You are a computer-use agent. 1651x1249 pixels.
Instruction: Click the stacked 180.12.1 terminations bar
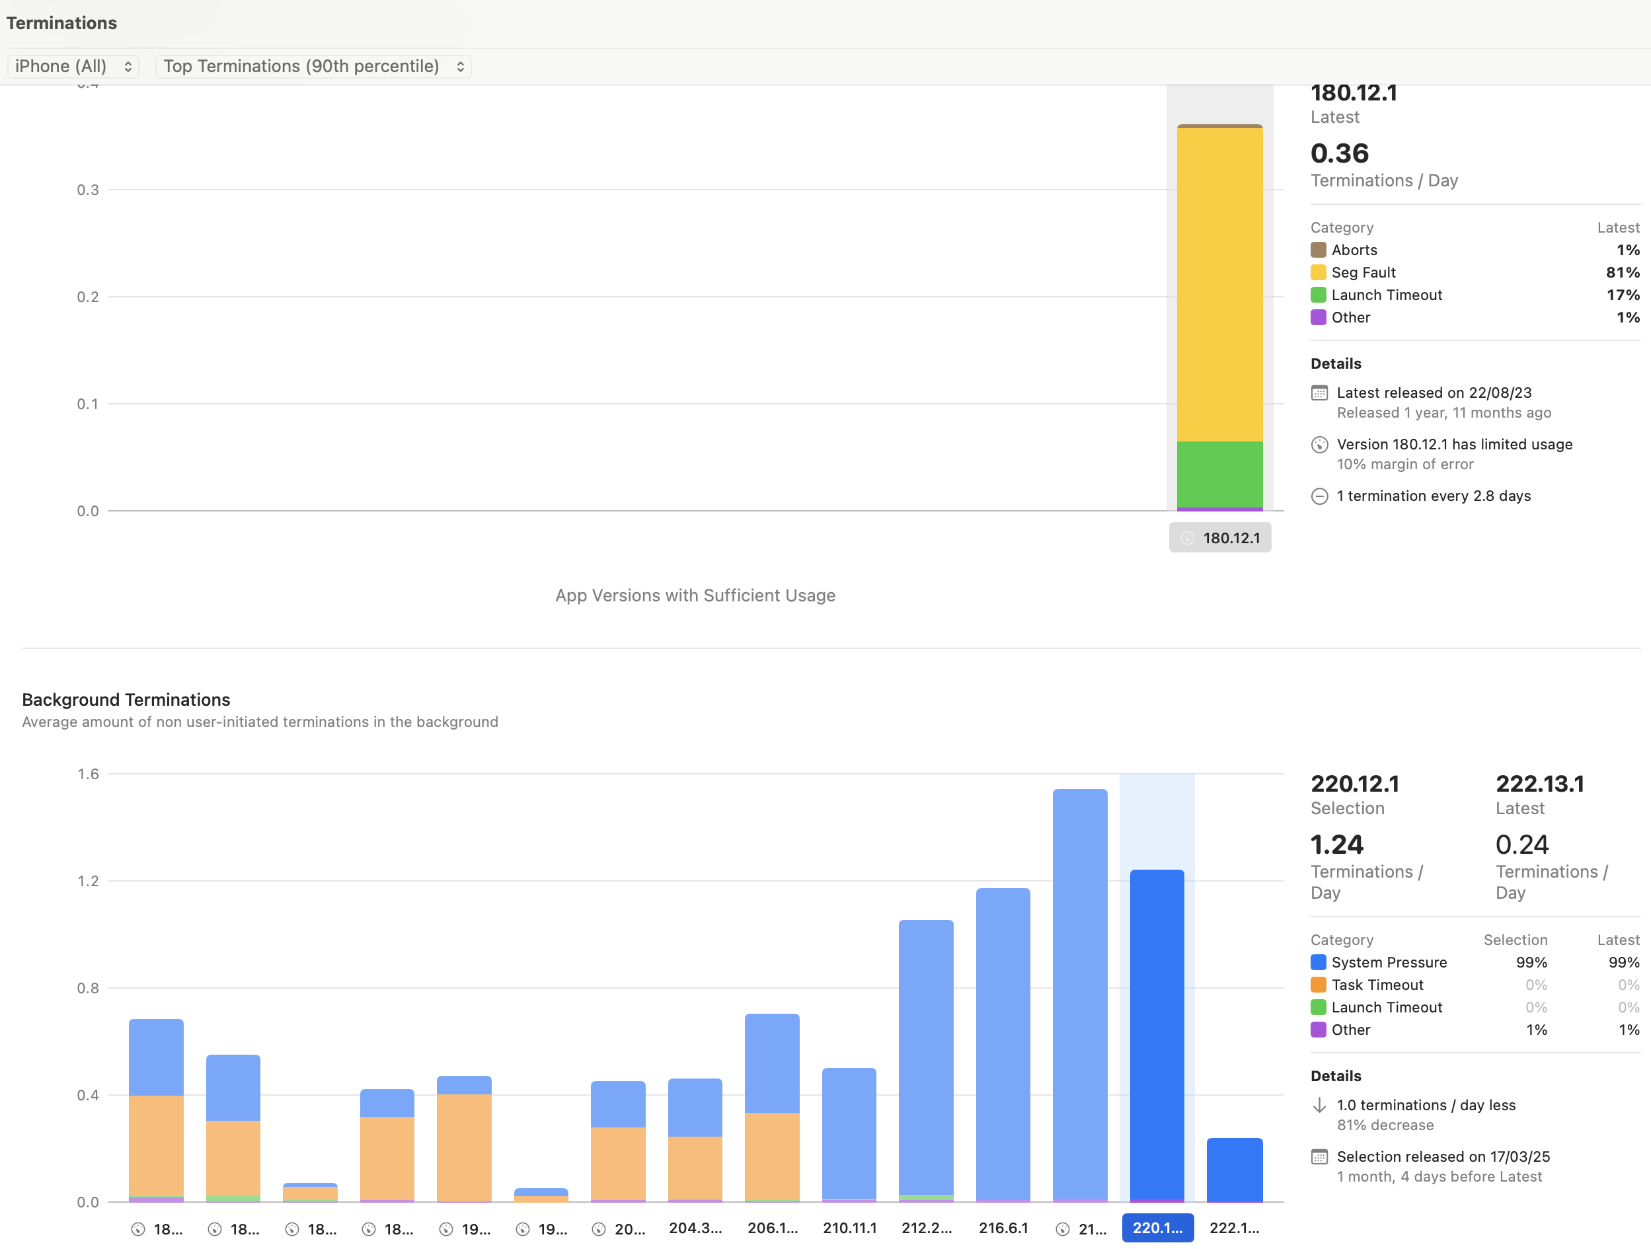(1219, 299)
